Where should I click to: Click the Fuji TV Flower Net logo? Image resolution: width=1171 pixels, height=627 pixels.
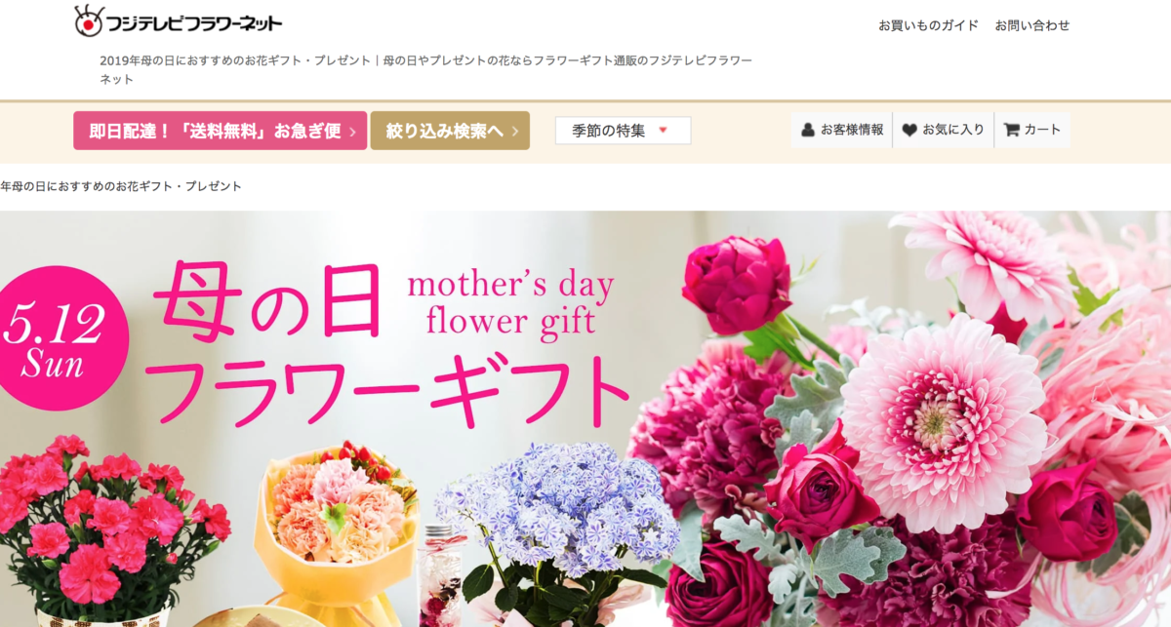(178, 20)
